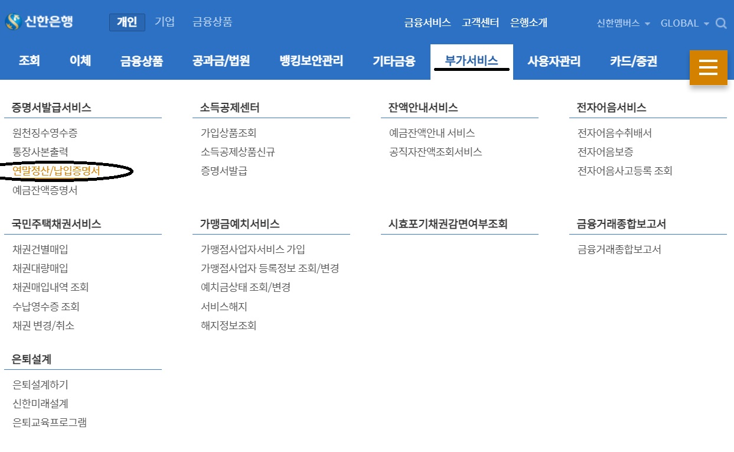Click the 금융거래종합보고서 section heading

pyautogui.click(x=622, y=224)
